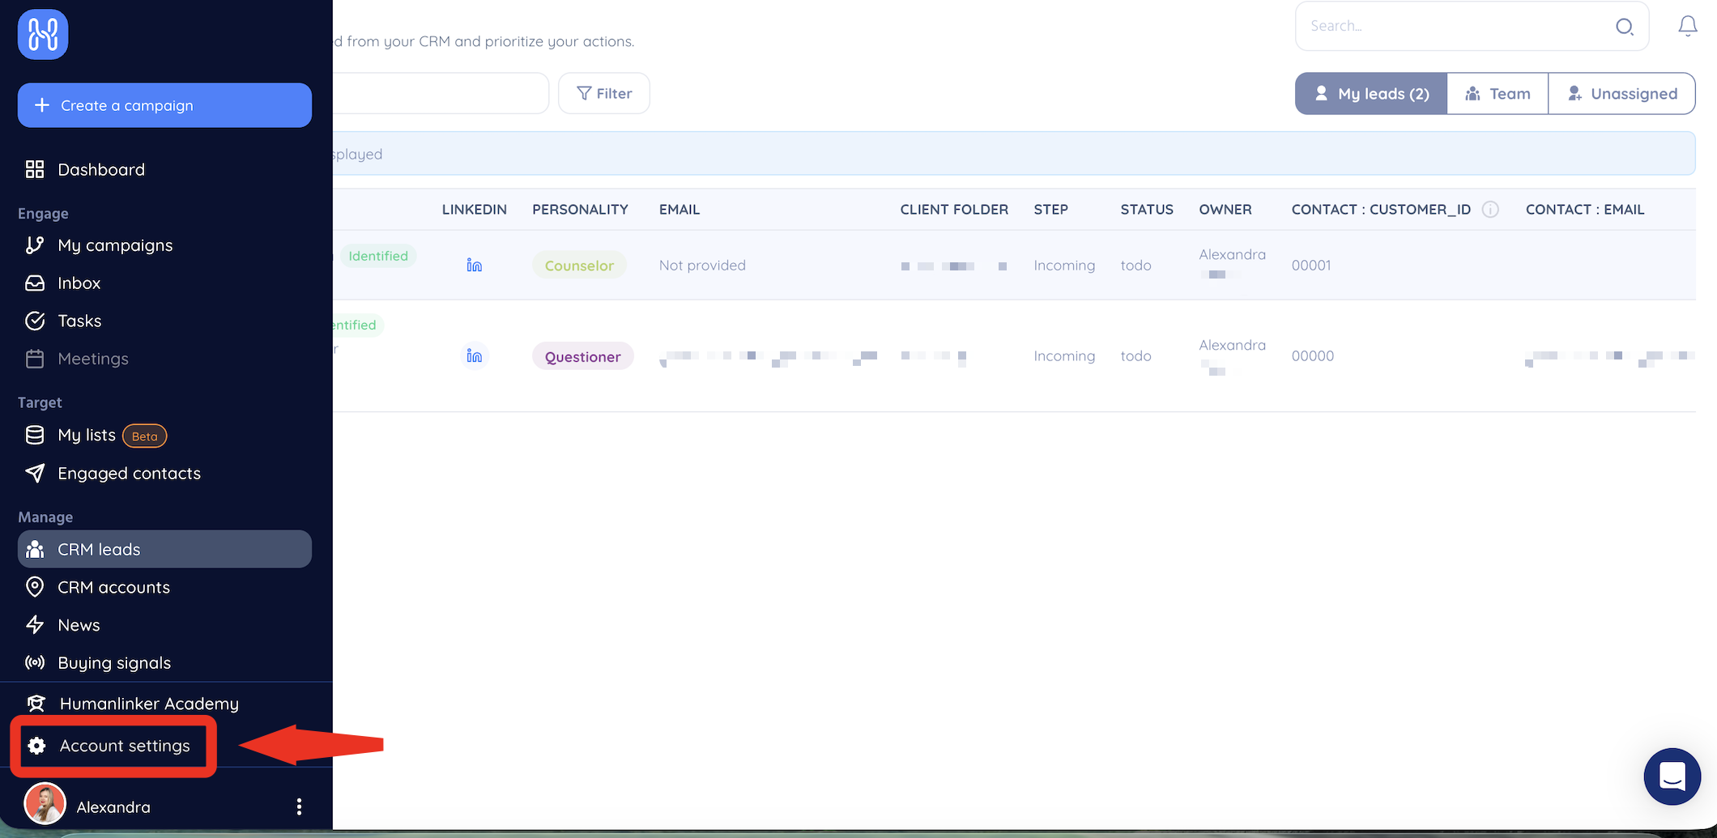Click Alexandra's profile avatar
The width and height of the screenshot is (1717, 838).
pos(45,804)
